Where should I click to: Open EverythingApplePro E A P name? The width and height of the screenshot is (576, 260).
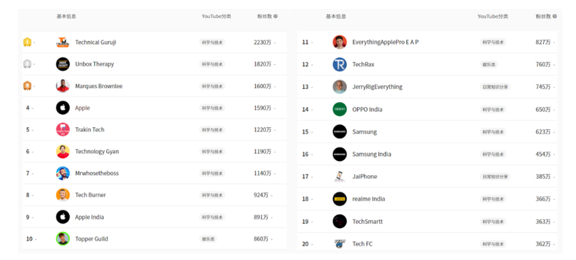coord(386,42)
